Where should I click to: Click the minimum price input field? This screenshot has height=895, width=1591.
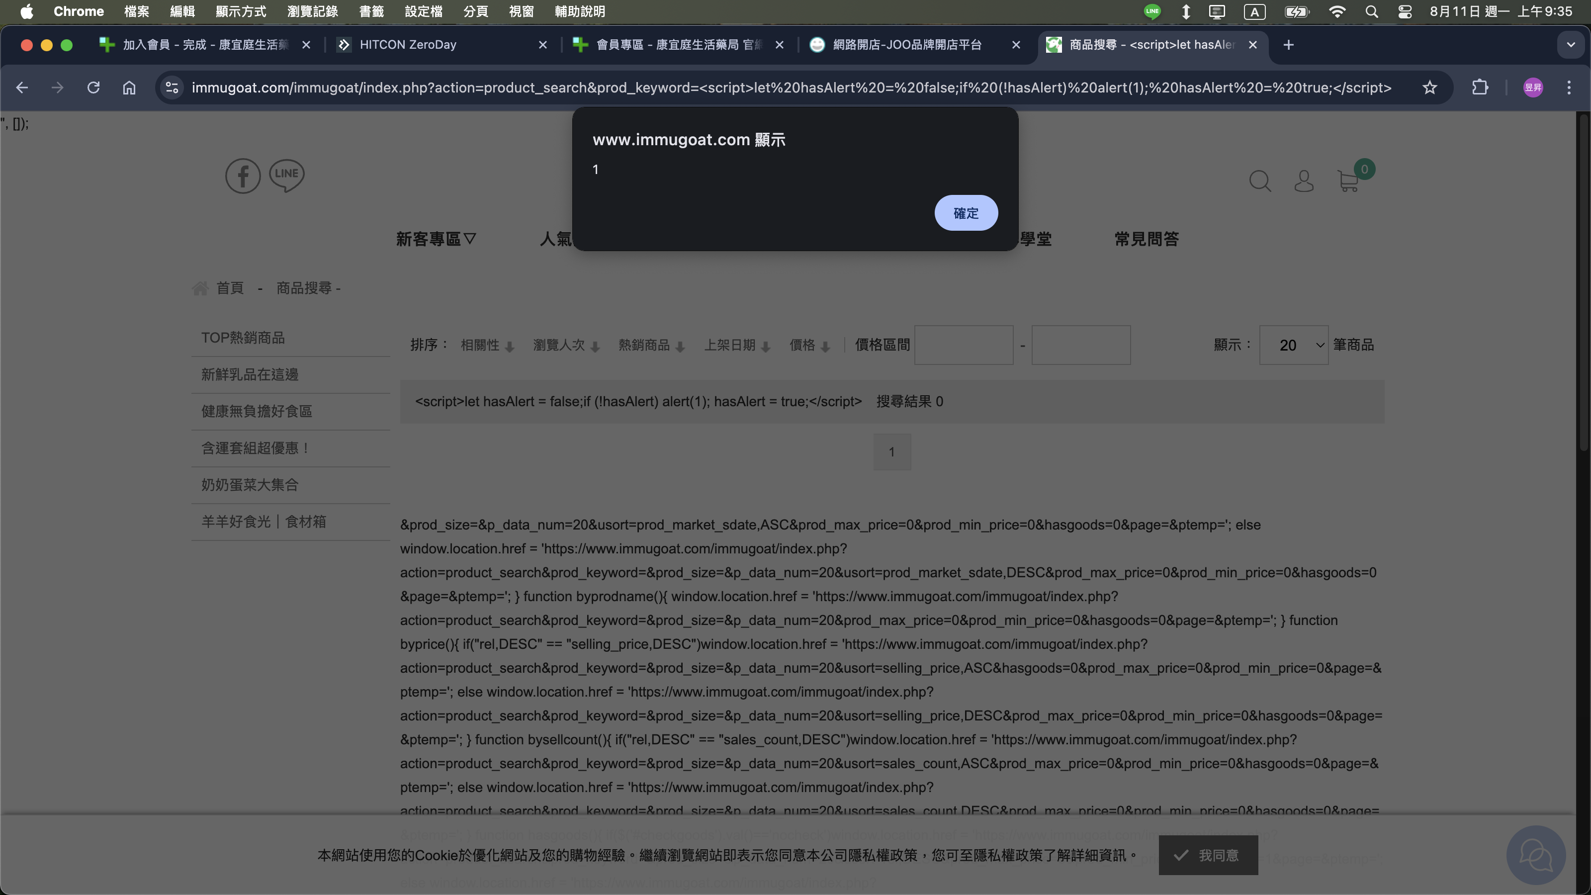point(964,345)
